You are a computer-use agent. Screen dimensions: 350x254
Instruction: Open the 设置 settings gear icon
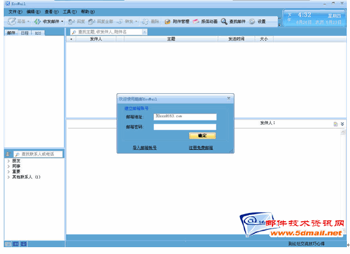252,22
